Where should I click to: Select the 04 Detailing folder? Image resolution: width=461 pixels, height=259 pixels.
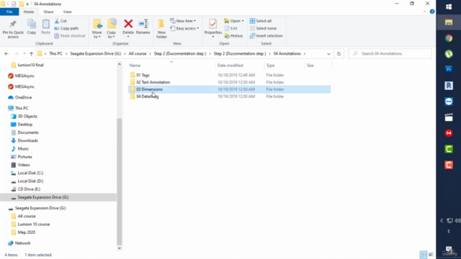(147, 96)
